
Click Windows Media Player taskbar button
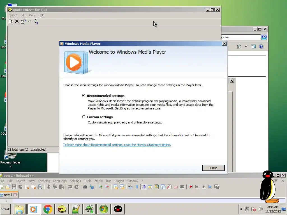34,209
